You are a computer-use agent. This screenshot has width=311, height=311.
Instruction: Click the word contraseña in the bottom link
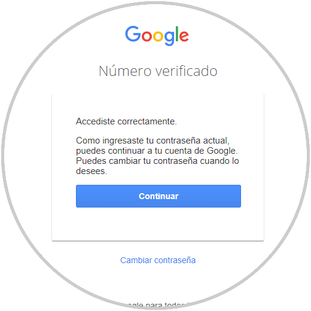(x=175, y=260)
